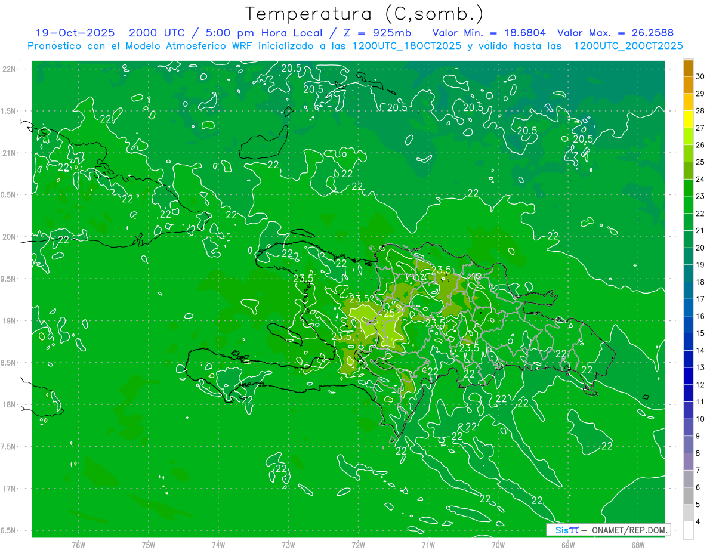This screenshot has width=716, height=553.
Task: Click the "1200UTC_20OCT2025" valid-until timestamp
Action: (628, 46)
